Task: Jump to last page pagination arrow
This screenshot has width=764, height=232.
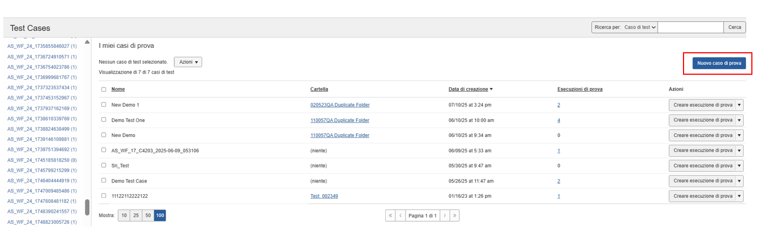Action: (x=455, y=216)
